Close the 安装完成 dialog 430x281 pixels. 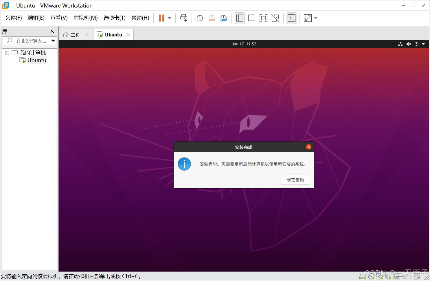(308, 147)
